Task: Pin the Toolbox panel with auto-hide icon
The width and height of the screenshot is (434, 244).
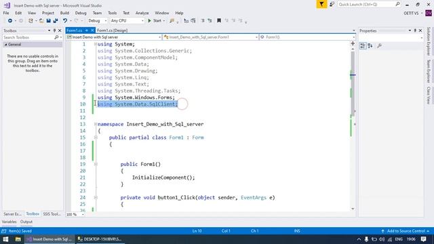Action: point(54,30)
